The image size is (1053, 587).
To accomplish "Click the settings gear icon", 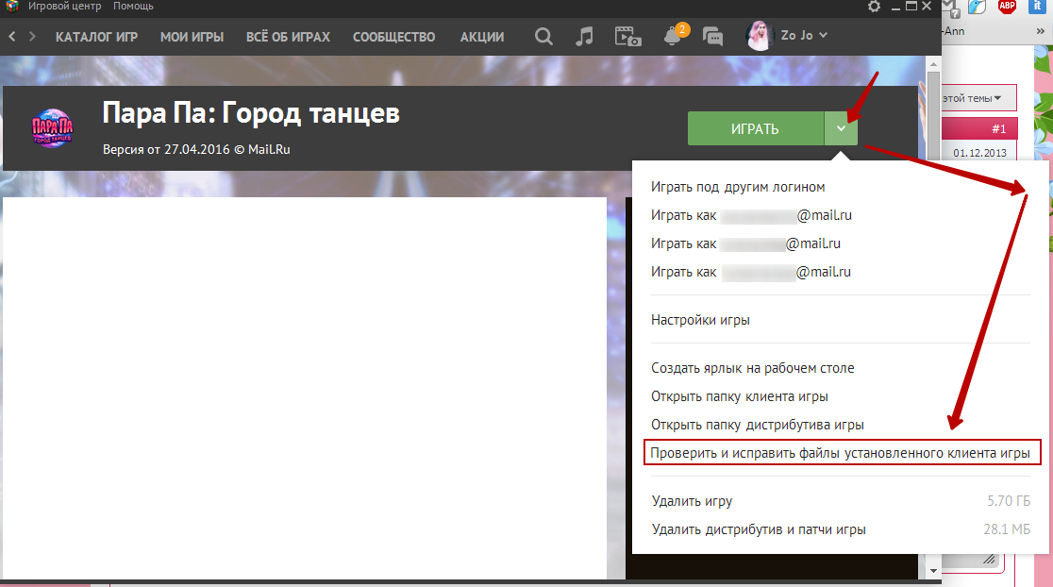I will pyautogui.click(x=874, y=7).
